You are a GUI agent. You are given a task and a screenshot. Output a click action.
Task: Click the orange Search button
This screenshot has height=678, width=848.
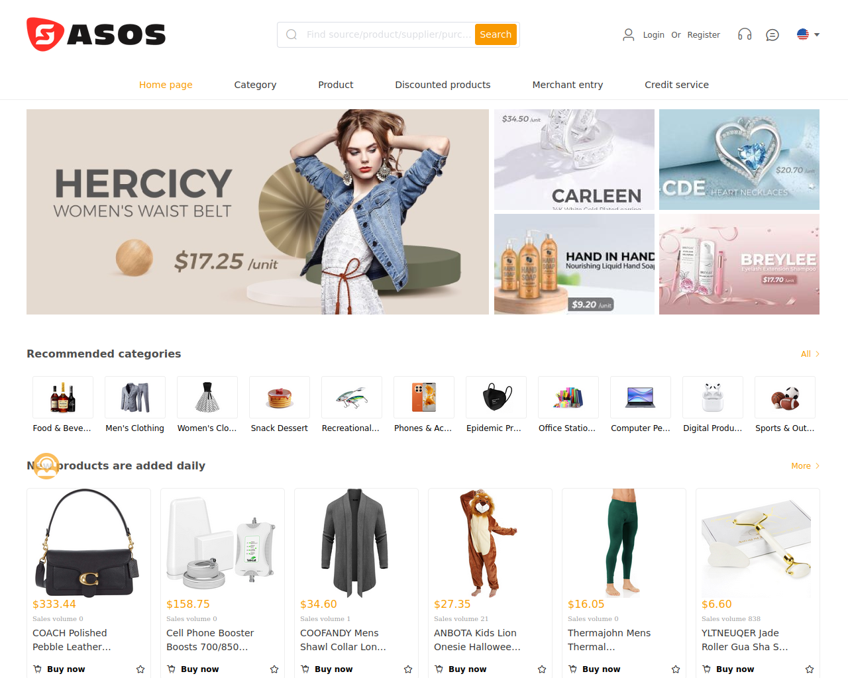click(x=496, y=34)
